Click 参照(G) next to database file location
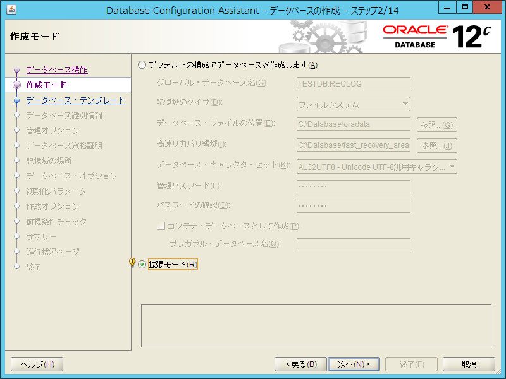 (436, 124)
